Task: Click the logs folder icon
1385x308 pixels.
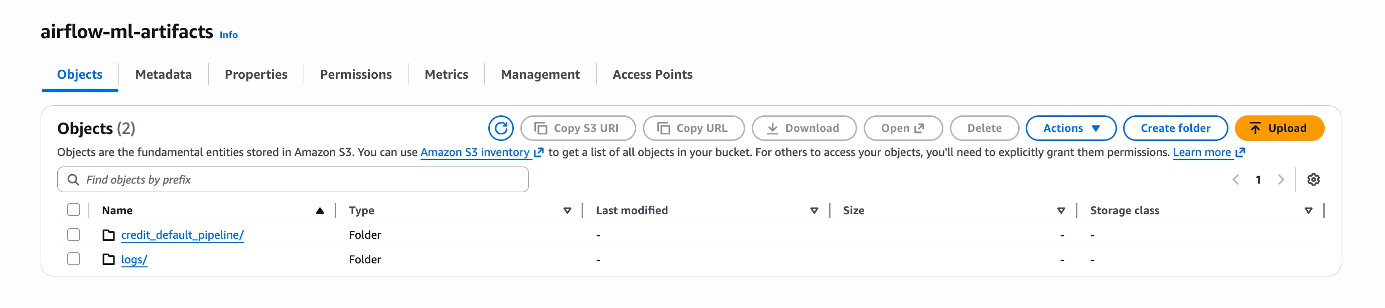Action: tap(108, 260)
